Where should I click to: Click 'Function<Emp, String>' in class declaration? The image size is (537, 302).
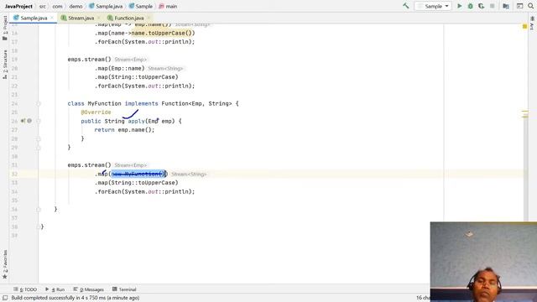click(196, 103)
